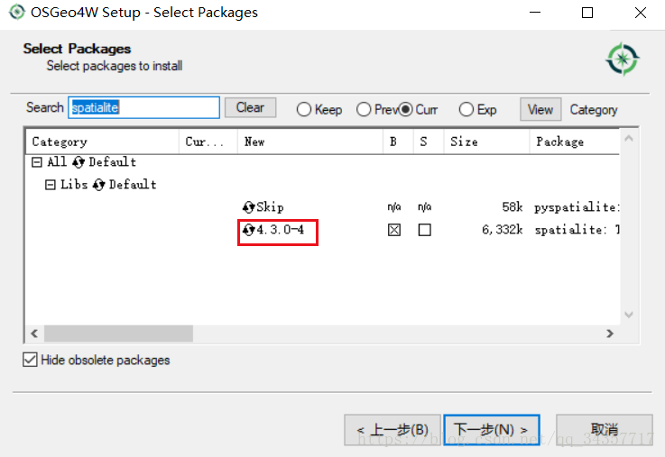Screen dimensions: 665x457
Task: Click the scroll right arrow
Action: (x=610, y=334)
